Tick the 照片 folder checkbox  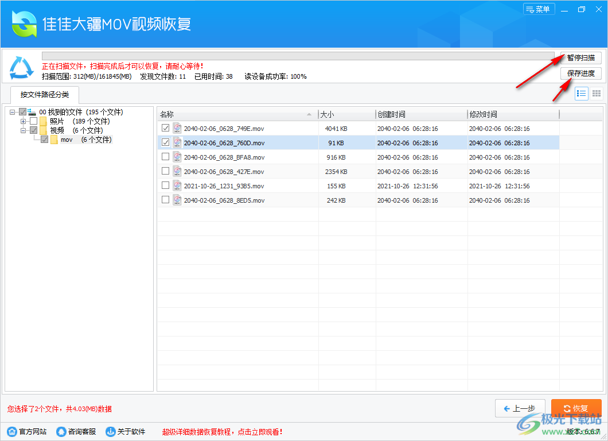33,121
